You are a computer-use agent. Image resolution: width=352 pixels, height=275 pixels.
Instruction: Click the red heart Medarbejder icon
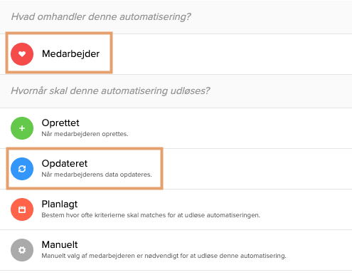(22, 54)
